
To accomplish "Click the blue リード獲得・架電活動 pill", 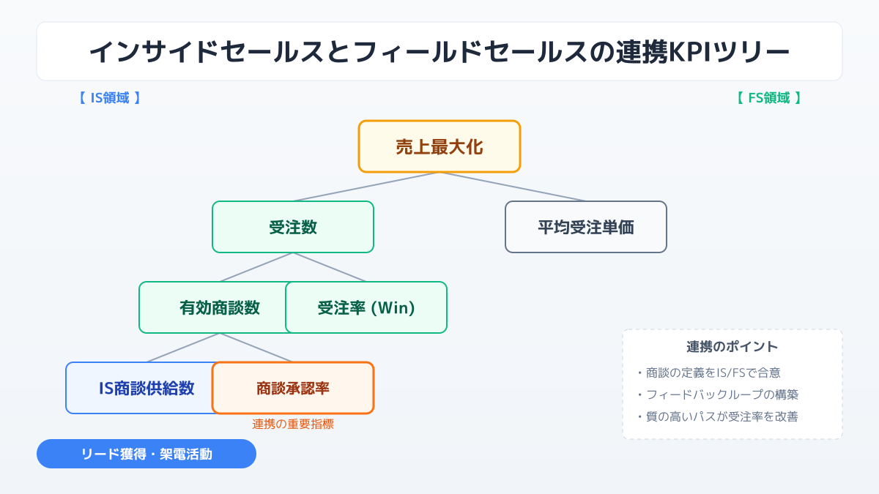I will click(x=146, y=454).
